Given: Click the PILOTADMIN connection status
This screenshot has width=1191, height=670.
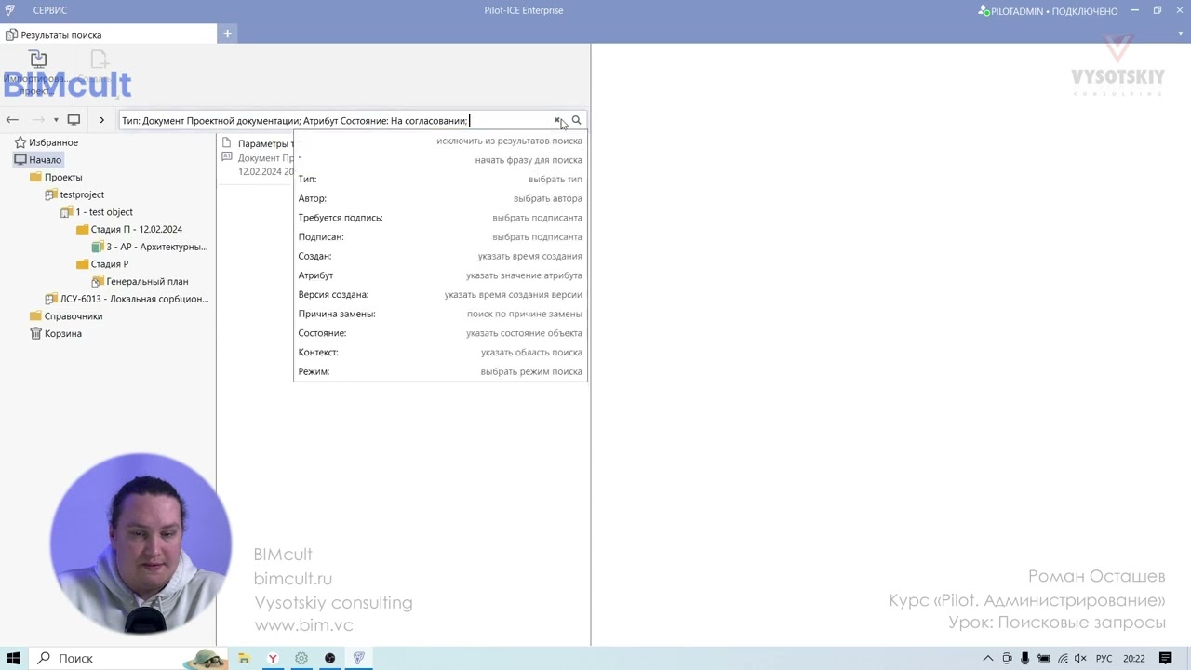Looking at the screenshot, I should pos(1049,11).
